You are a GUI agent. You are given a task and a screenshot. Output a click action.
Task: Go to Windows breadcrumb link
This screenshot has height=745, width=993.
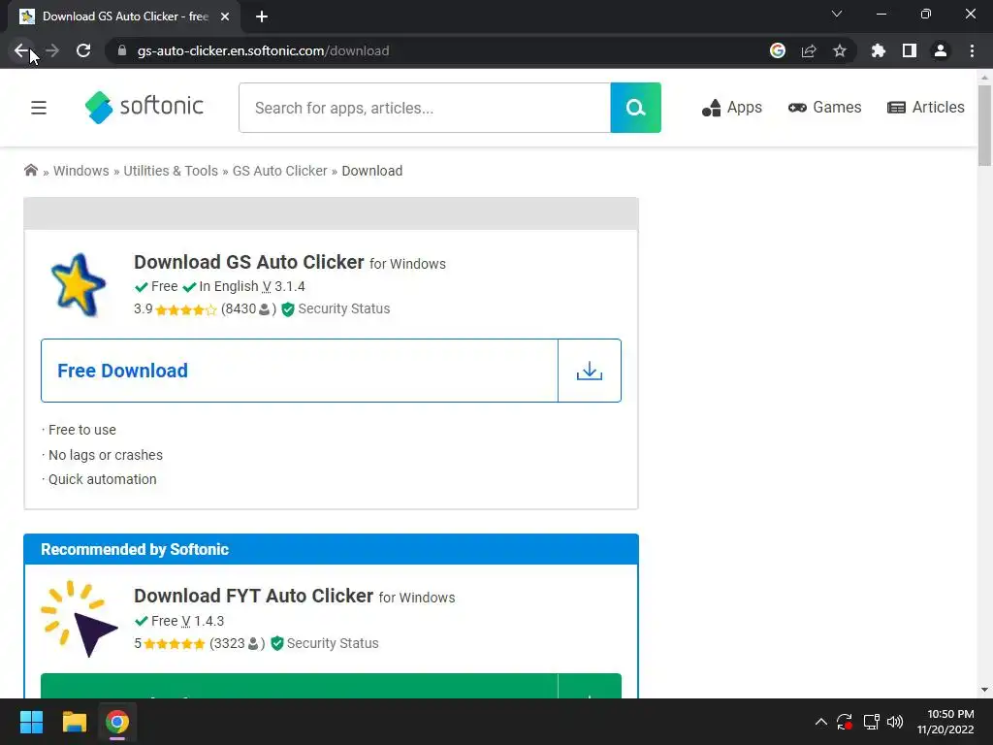coord(81,171)
